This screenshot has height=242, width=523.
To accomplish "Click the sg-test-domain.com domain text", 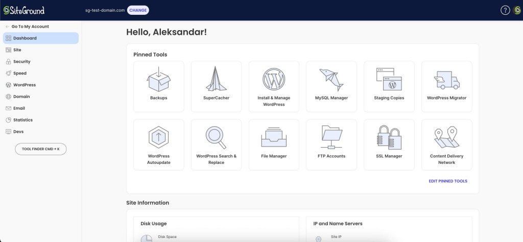I will pos(105,10).
